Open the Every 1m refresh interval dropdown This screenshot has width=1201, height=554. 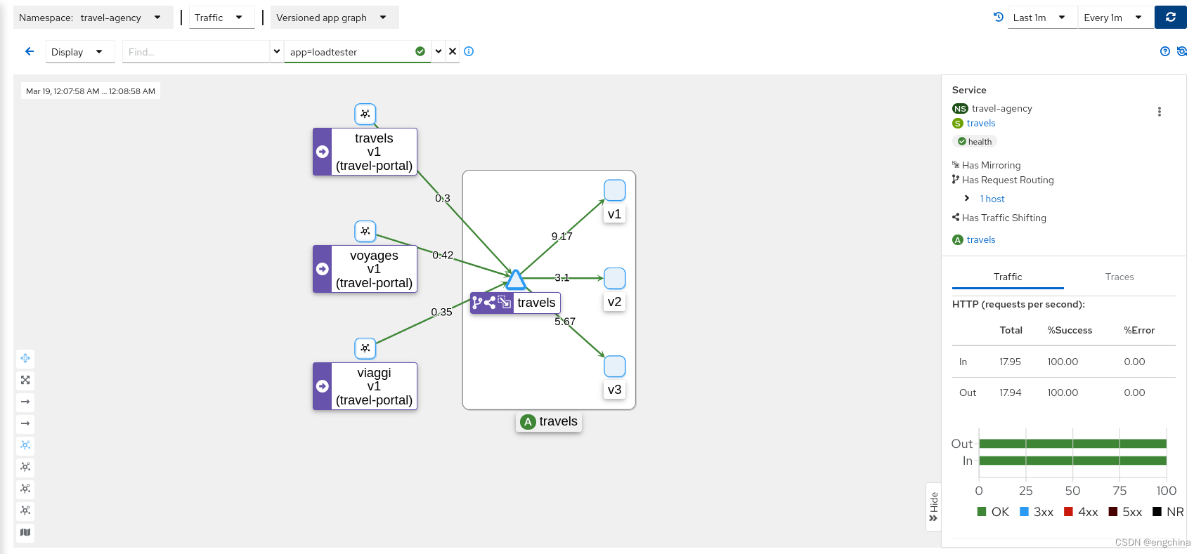(x=1112, y=18)
